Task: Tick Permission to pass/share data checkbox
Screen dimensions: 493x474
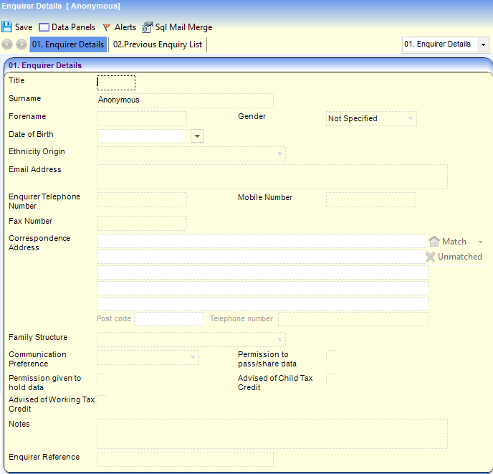Action: pos(331,356)
